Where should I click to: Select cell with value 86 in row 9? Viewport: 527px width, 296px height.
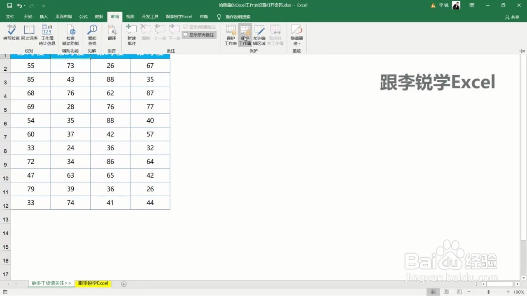pos(110,162)
